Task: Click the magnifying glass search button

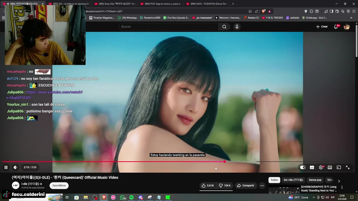Action: [x=224, y=27]
